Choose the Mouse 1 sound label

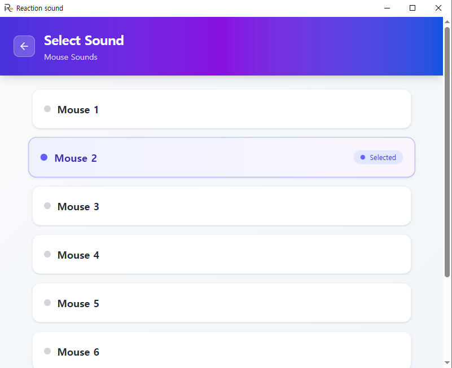click(78, 110)
